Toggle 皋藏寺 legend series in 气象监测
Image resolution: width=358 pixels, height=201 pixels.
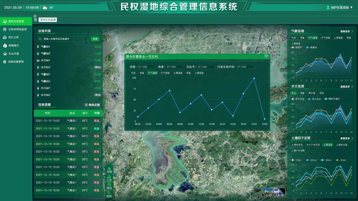(312, 47)
